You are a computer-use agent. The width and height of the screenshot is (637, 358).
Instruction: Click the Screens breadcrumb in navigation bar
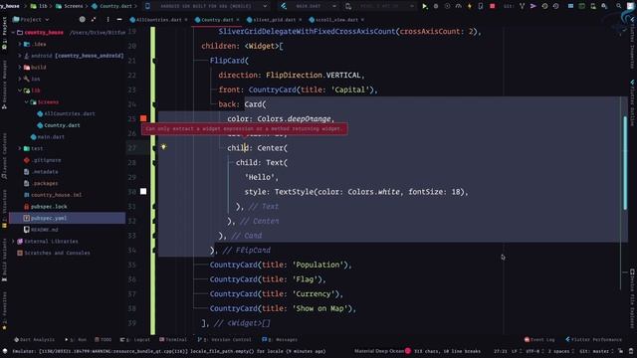pos(69,6)
